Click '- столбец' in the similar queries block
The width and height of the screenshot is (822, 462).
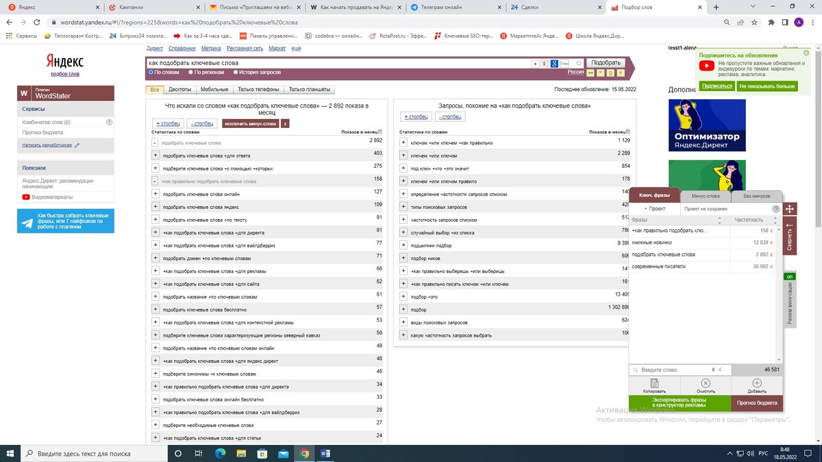(x=449, y=117)
